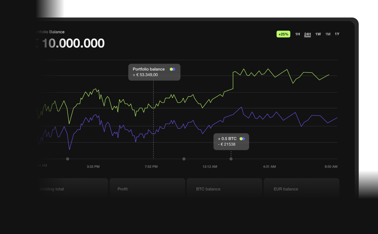Click the timeline marker nearest 3:33 PM
Viewport: 378px width, 234px height.
click(x=67, y=159)
